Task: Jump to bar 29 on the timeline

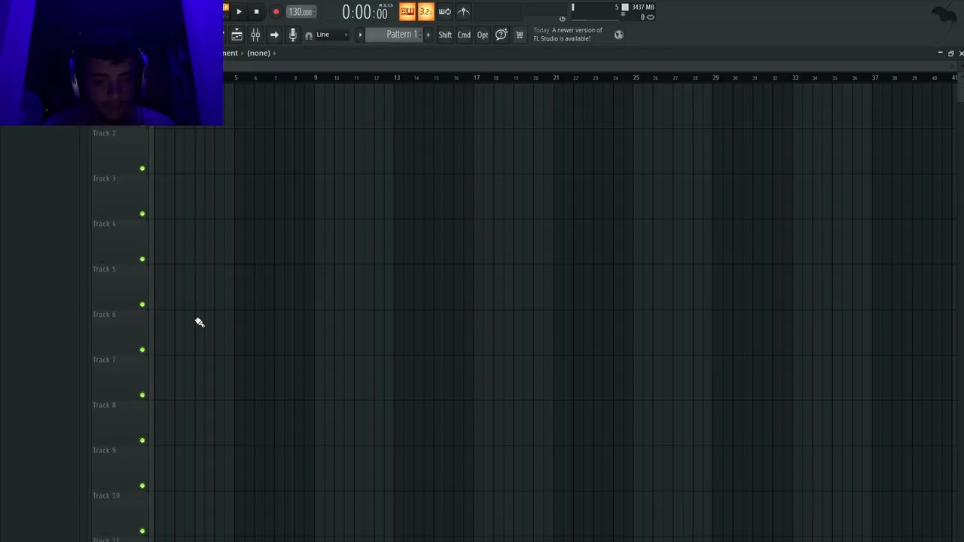Action: tap(715, 78)
